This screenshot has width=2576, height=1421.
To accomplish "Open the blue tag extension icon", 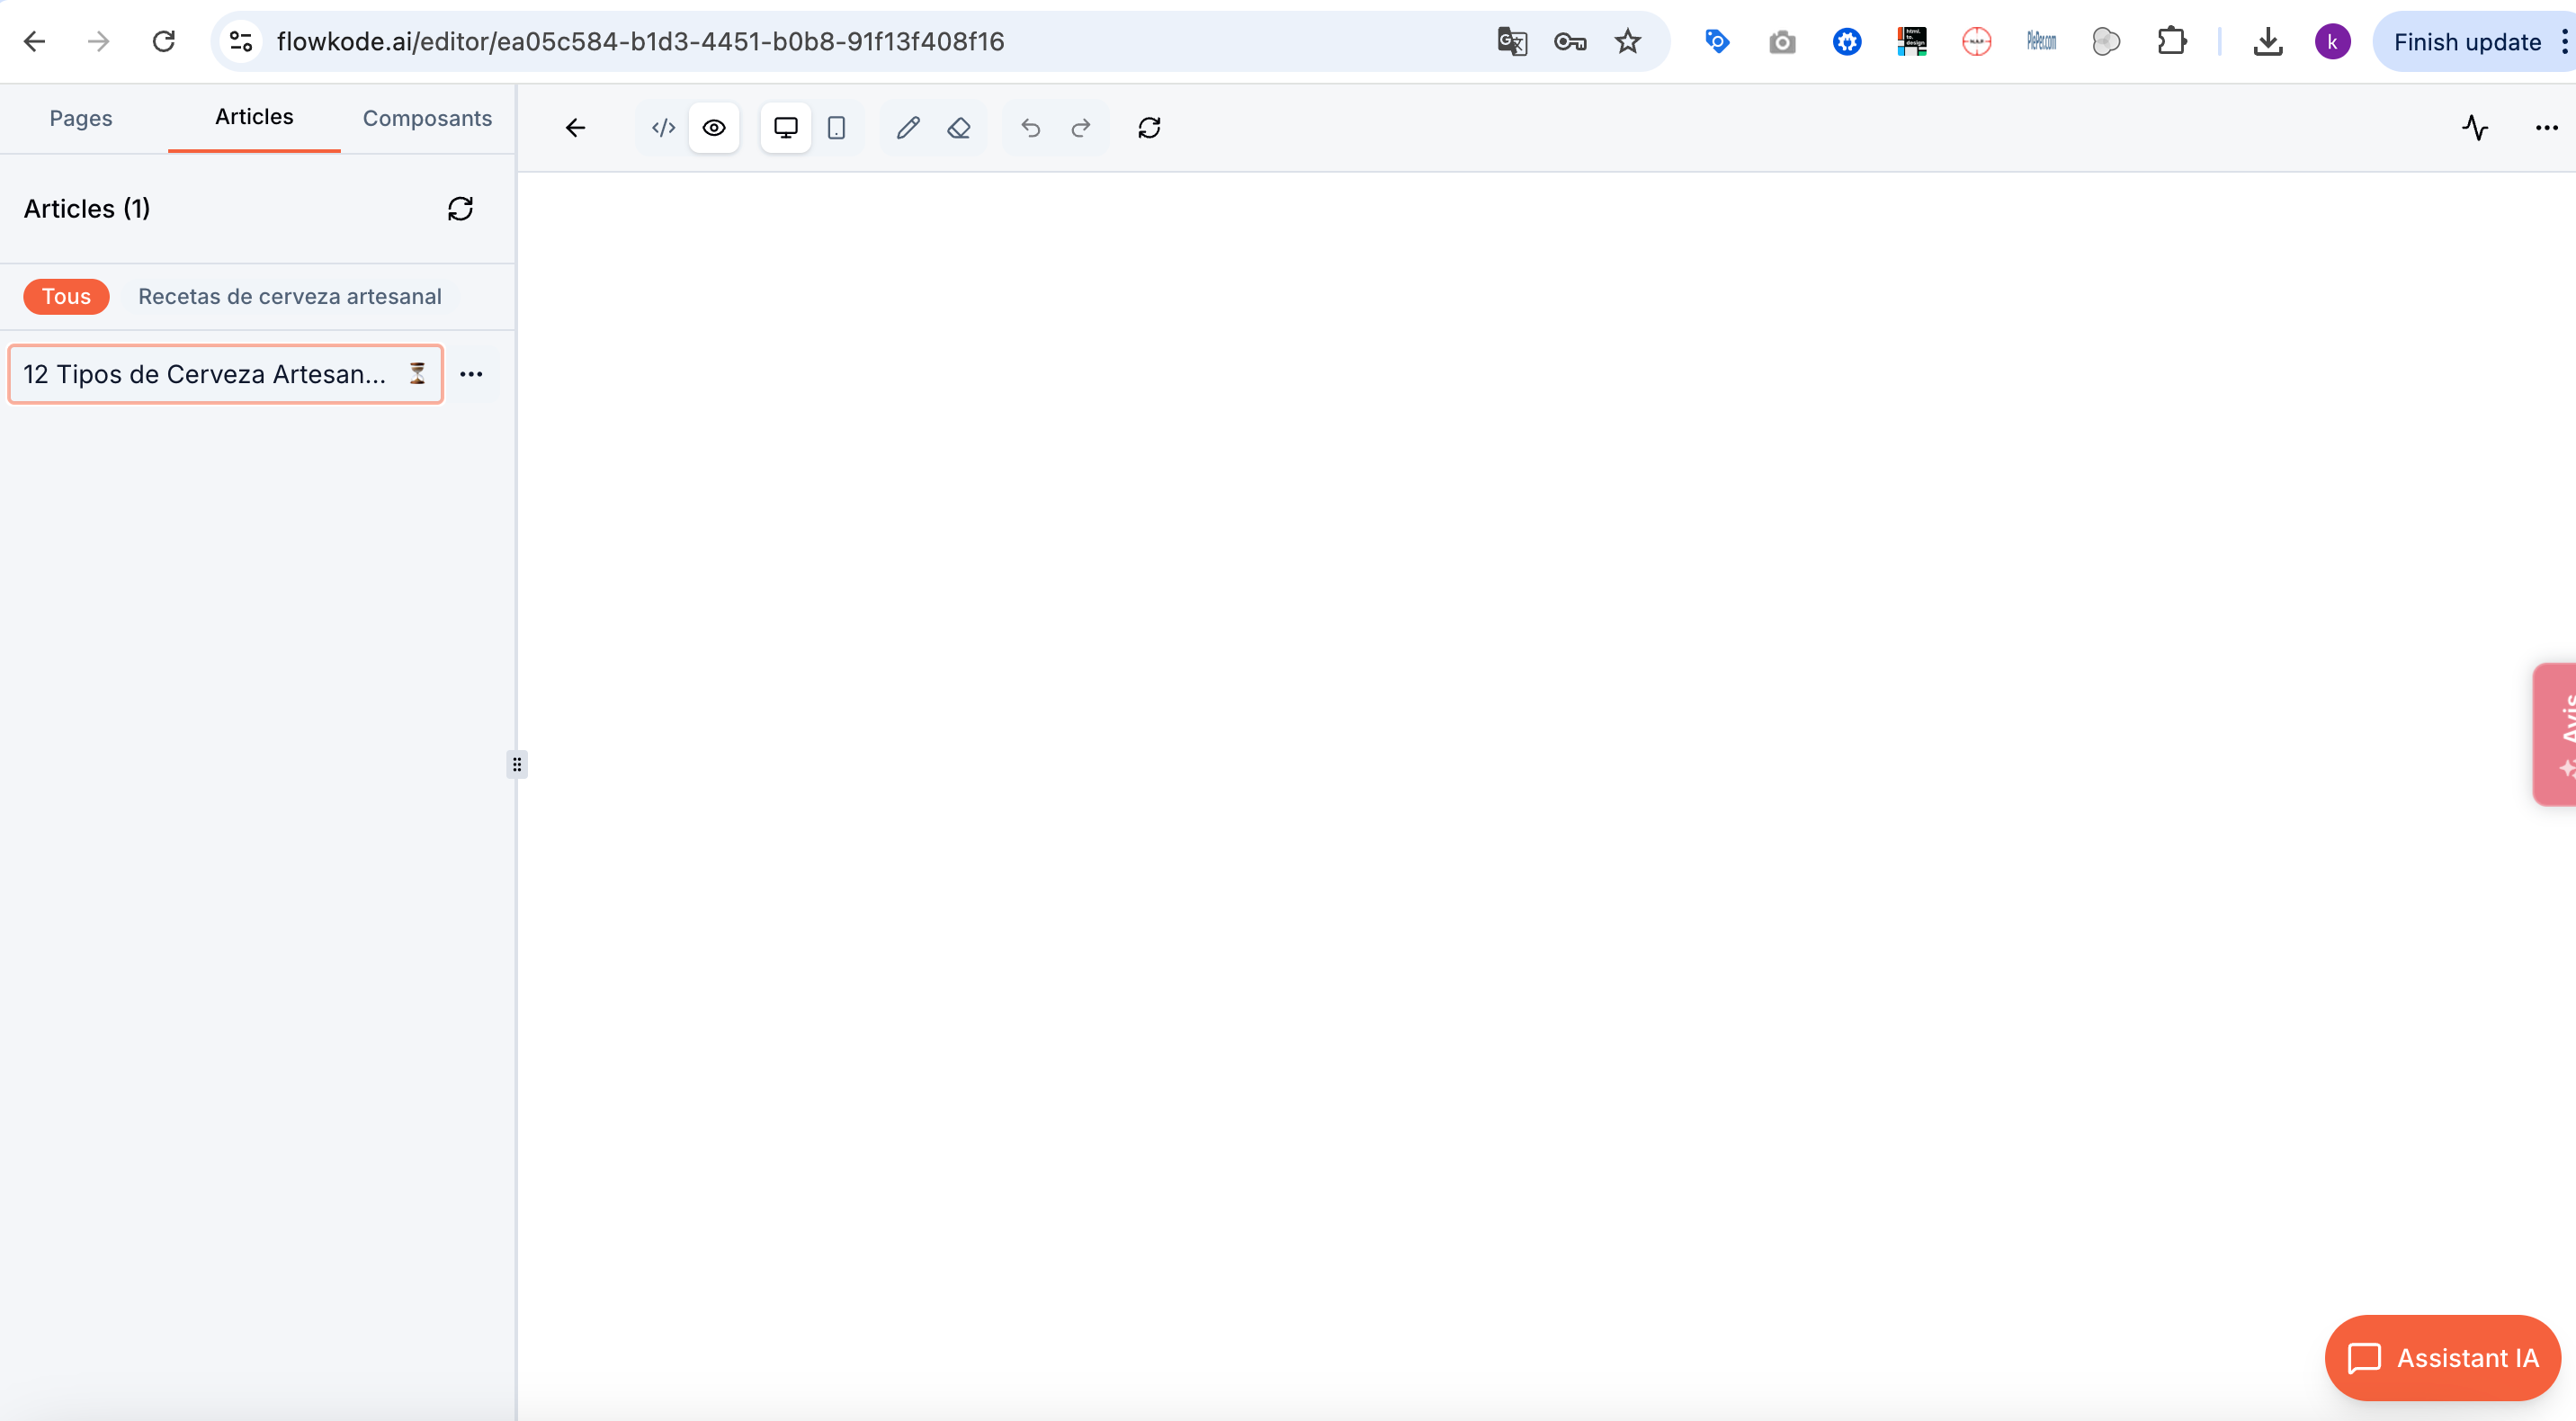I will click(x=1717, y=41).
